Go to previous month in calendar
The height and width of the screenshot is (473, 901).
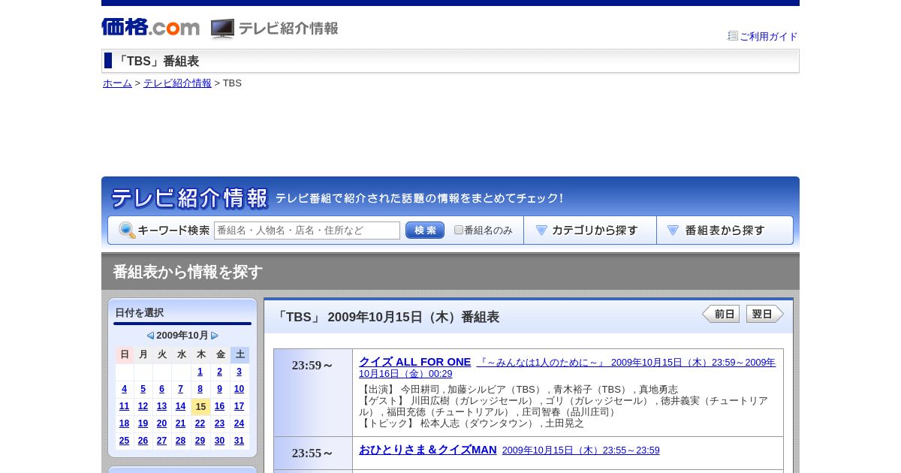click(150, 336)
